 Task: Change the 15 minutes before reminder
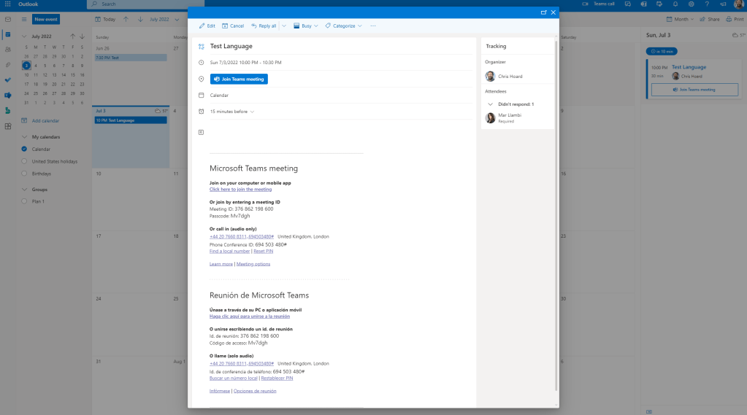coord(232,112)
